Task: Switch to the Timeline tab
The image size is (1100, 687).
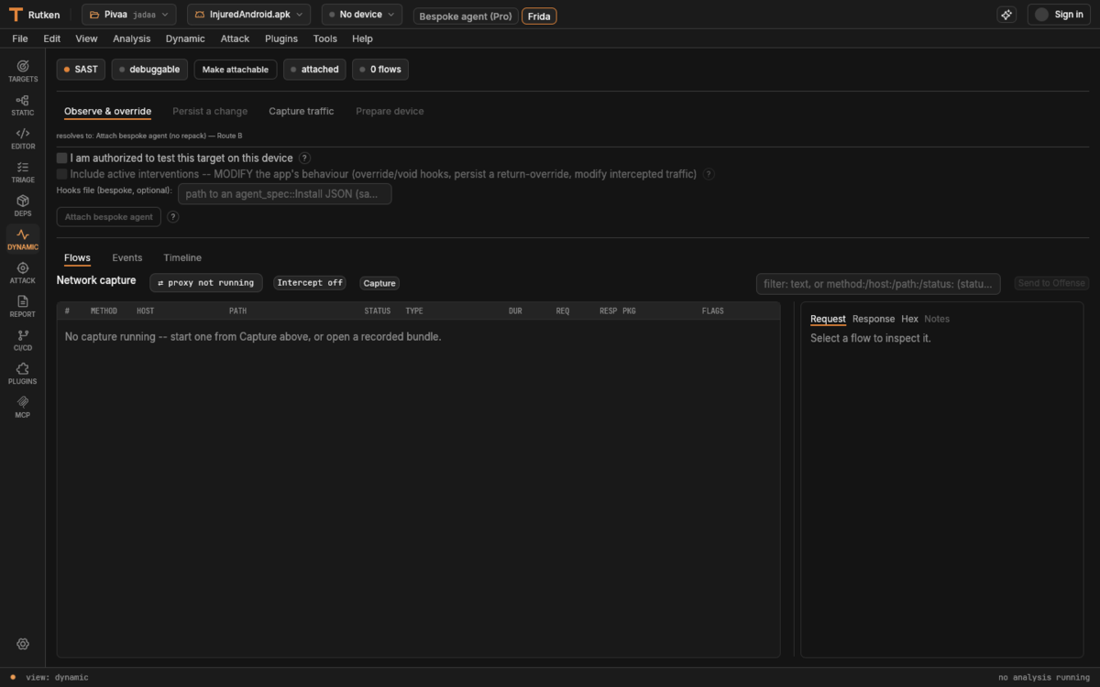Action: 182,258
